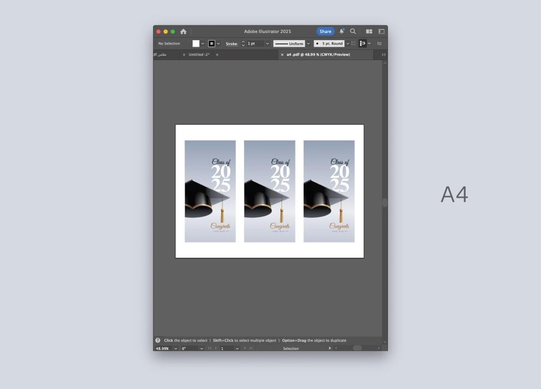Expand the artboard navigation dropdown

[237, 349]
